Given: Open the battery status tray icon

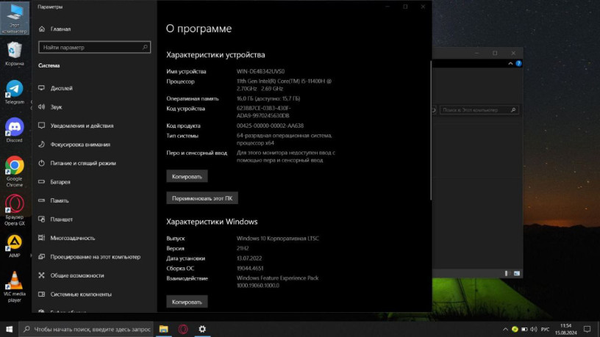Looking at the screenshot, I should [524, 330].
